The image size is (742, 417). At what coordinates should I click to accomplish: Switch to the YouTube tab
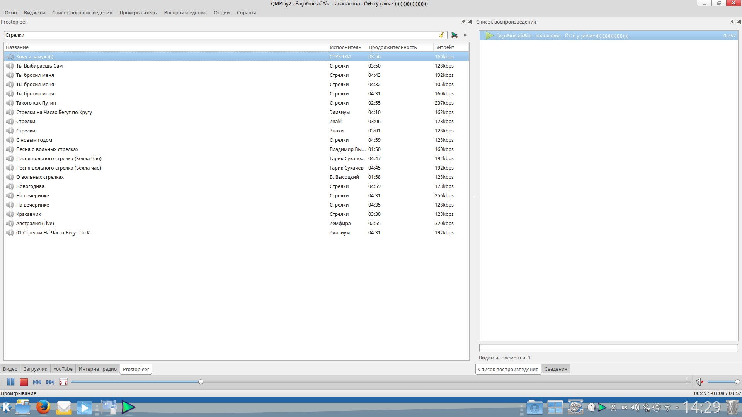[x=63, y=369]
